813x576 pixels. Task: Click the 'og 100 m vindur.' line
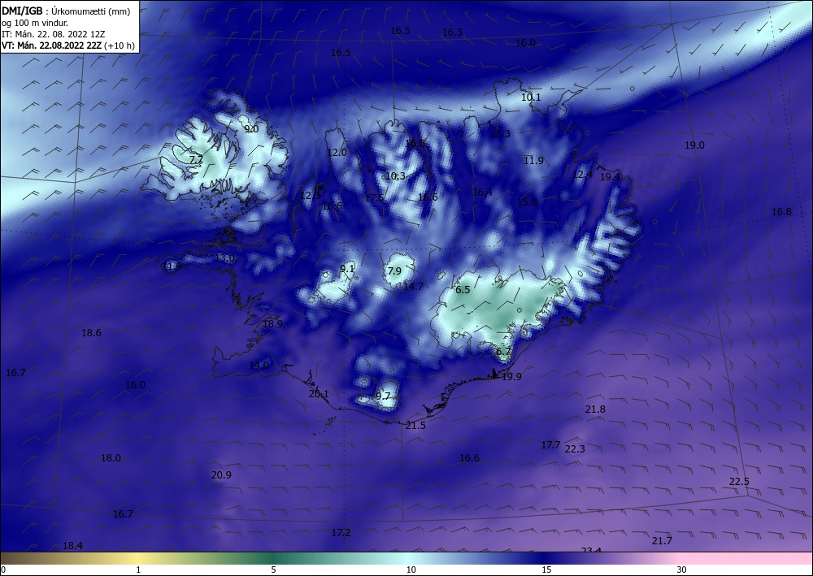tap(35, 23)
